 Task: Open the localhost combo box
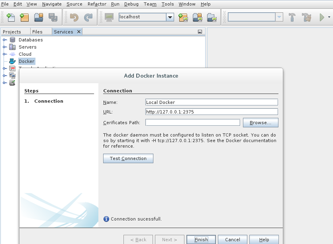tap(146, 17)
